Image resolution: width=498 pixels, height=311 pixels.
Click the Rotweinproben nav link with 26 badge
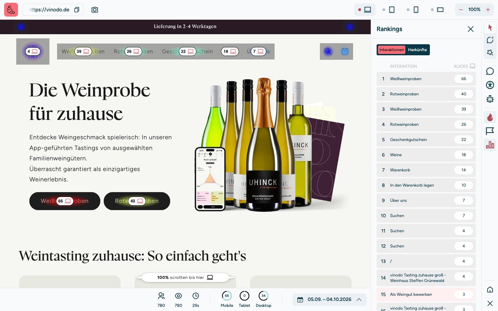tap(133, 51)
